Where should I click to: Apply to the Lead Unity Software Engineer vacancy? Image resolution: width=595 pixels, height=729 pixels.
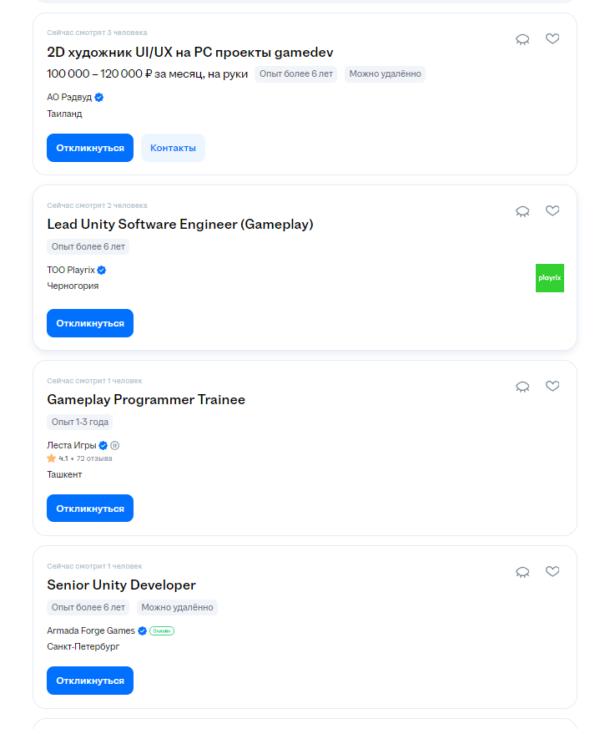[90, 323]
